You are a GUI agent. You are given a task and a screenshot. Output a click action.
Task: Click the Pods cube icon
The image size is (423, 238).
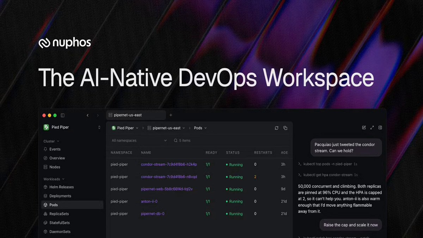(45, 205)
